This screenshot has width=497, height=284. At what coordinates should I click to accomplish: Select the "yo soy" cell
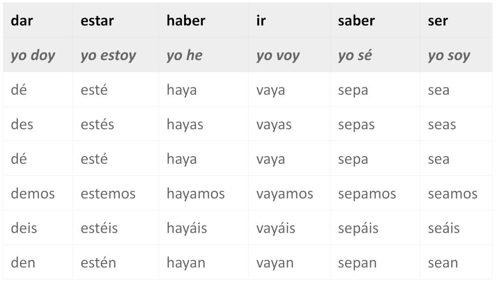coord(449,55)
